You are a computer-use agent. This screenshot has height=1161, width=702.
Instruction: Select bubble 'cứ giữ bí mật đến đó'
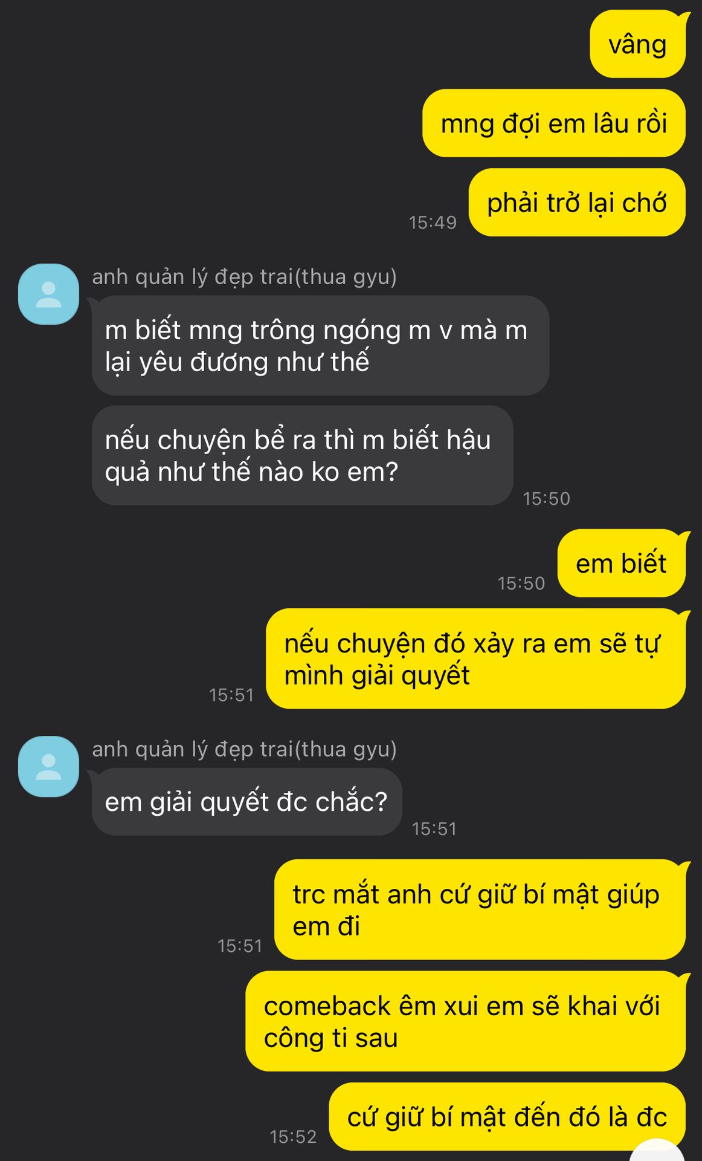(507, 1117)
